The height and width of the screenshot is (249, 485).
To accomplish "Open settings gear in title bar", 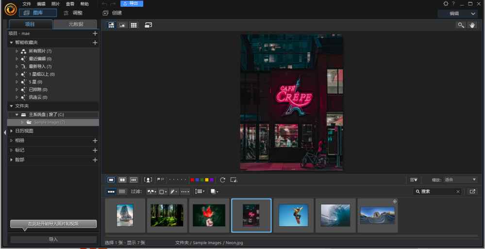I will (x=446, y=4).
